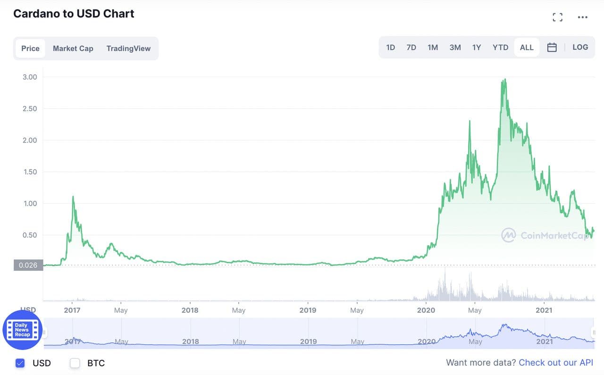Screen dimensions: 604x375
Task: Toggle LOG scale on chart
Action: 580,48
